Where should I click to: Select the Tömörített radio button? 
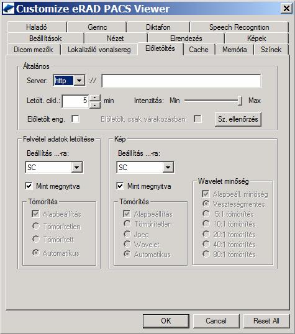click(x=36, y=239)
